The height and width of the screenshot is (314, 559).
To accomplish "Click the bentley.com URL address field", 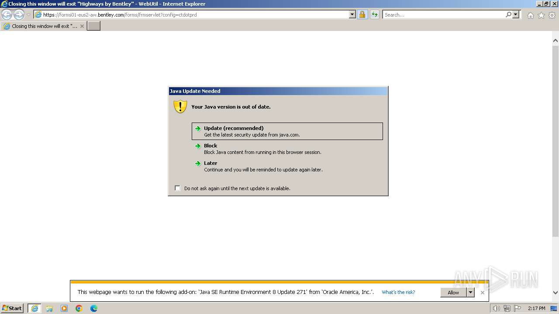I will point(191,14).
